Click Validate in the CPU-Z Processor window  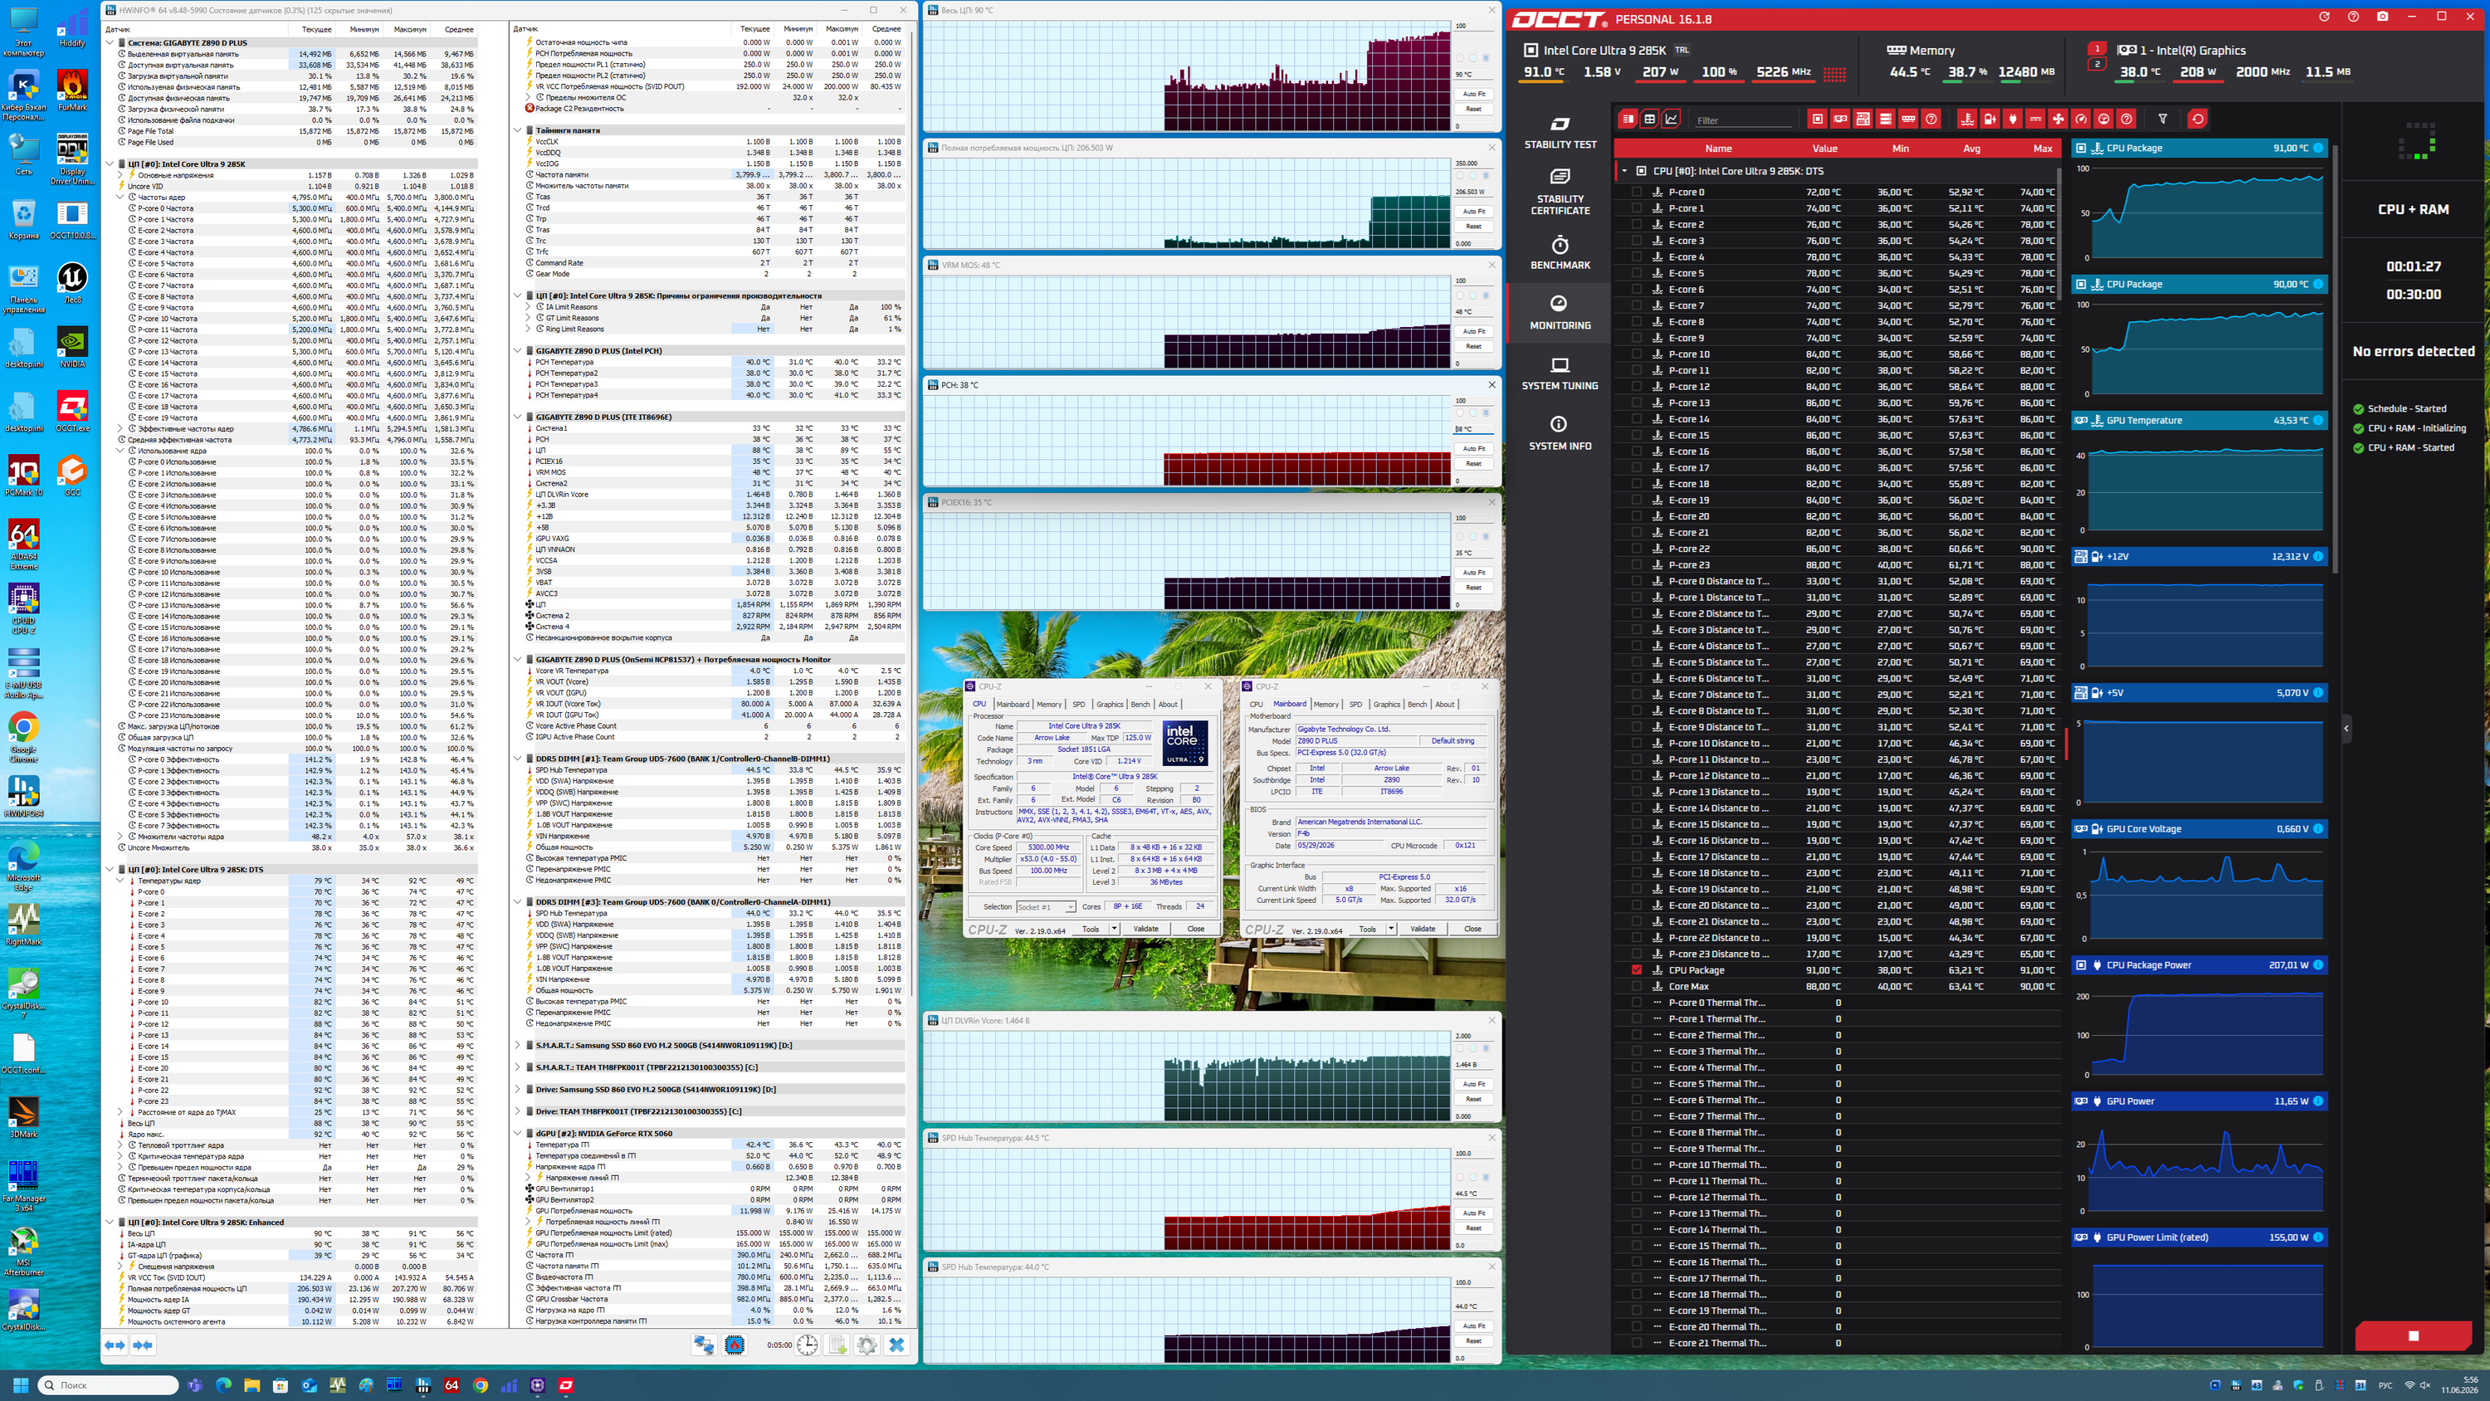coord(1145,930)
